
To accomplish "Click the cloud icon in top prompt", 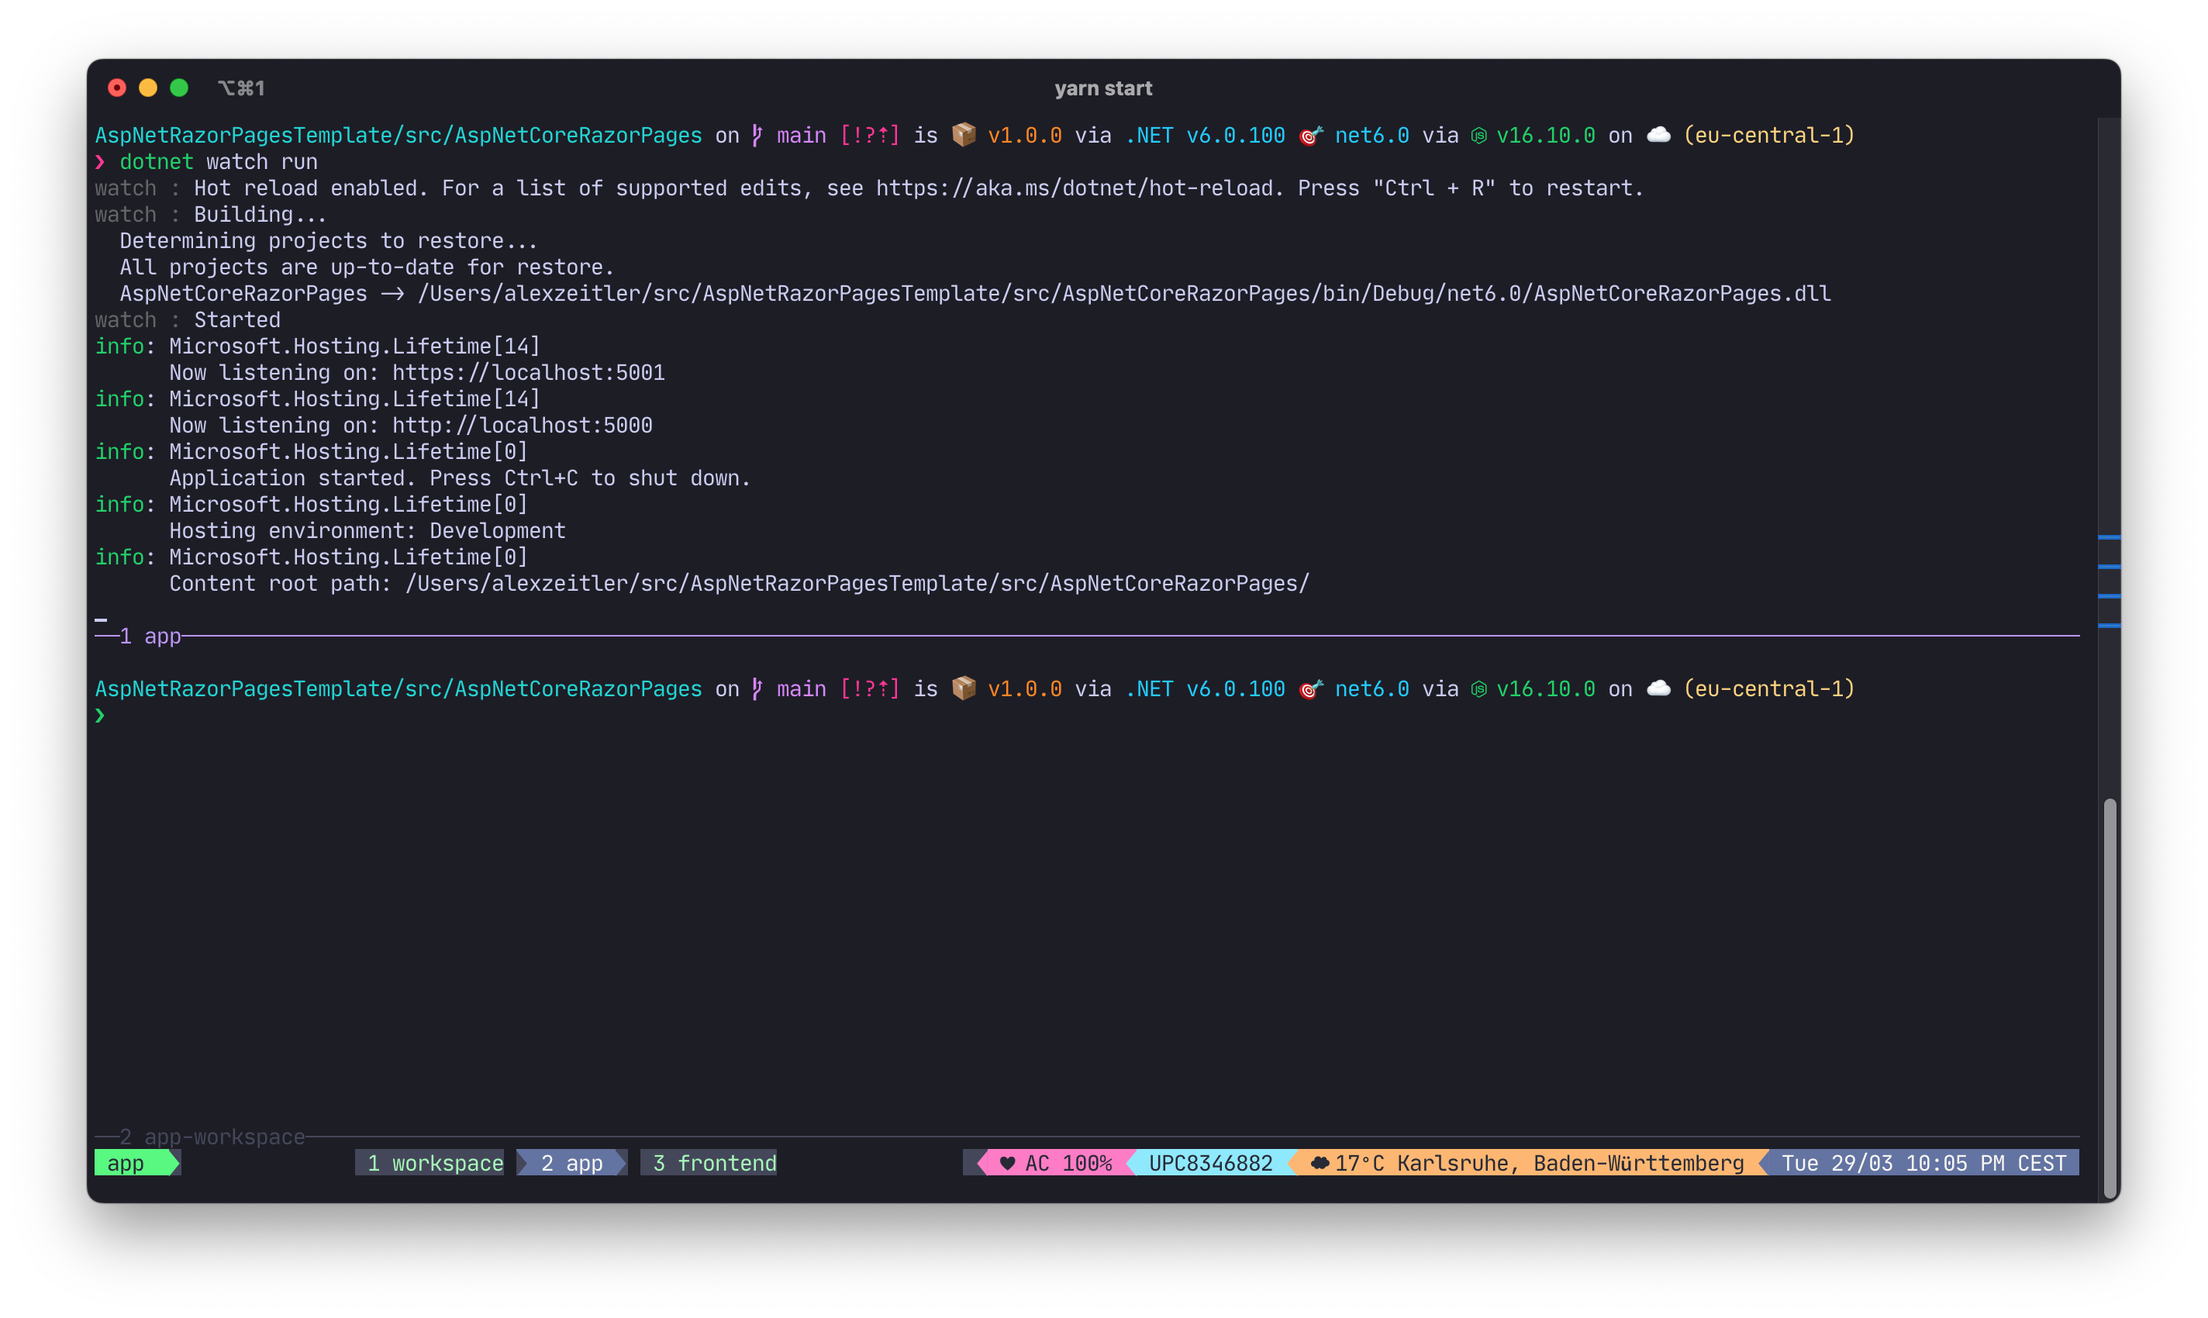I will click(x=1658, y=135).
